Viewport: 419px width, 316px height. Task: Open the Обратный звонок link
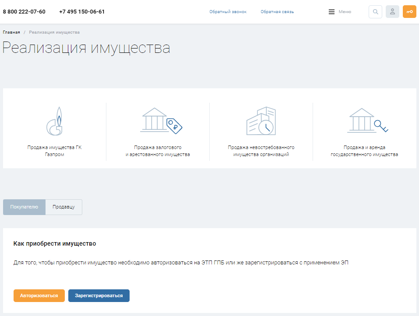coord(228,12)
